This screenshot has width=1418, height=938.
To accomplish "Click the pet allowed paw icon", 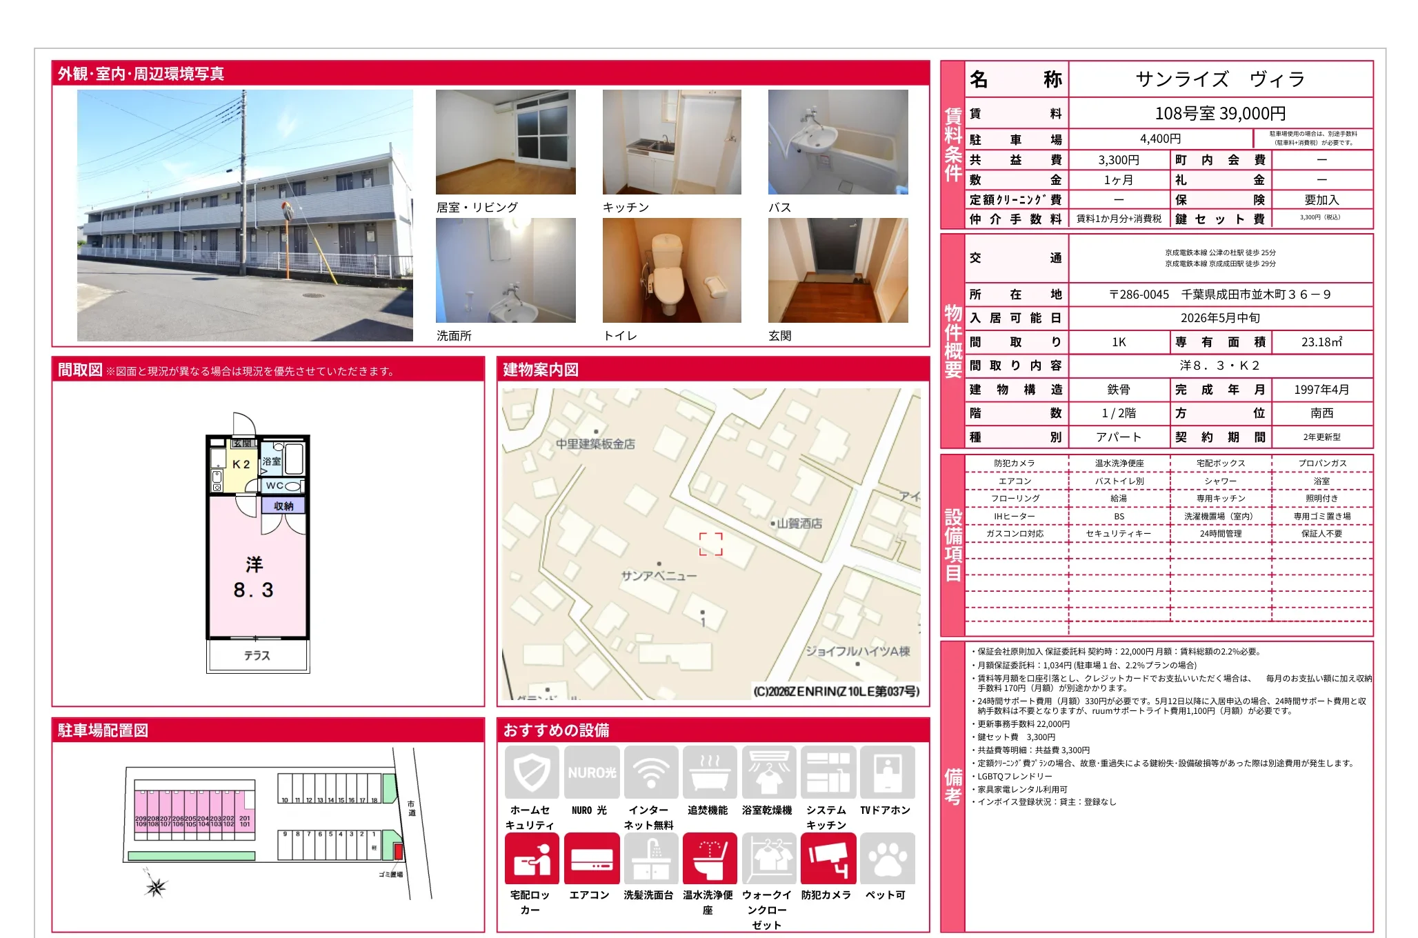I will pyautogui.click(x=887, y=859).
